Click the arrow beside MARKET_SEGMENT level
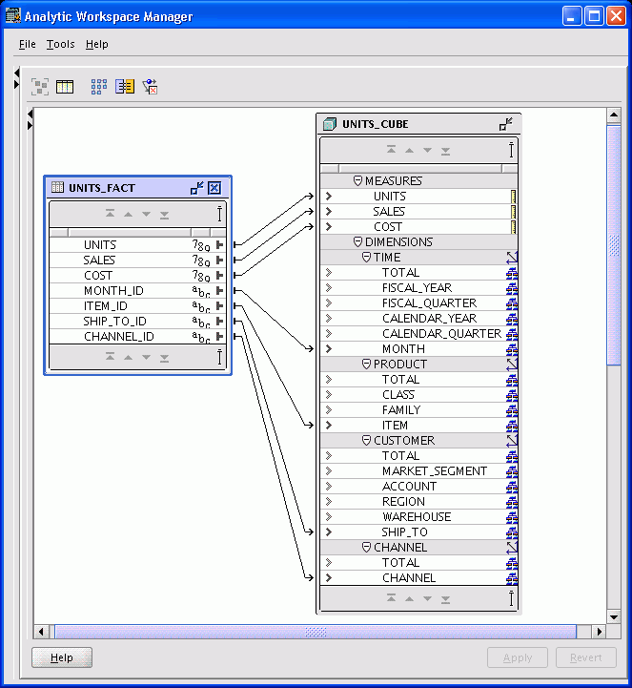 pyautogui.click(x=329, y=471)
